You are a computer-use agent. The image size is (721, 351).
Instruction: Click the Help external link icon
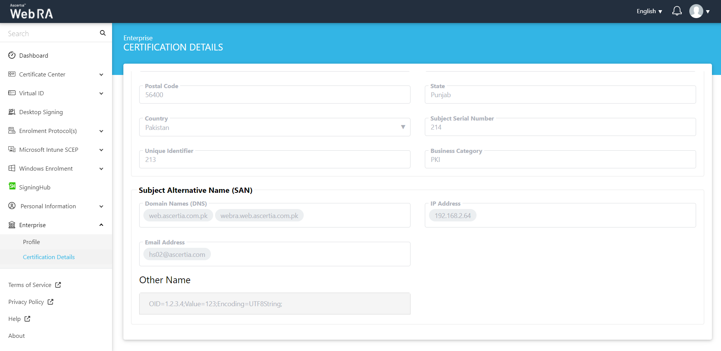point(28,319)
